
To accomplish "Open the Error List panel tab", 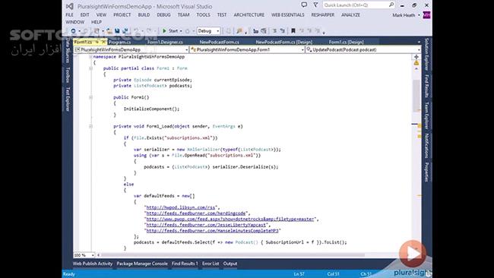I will point(211,264).
